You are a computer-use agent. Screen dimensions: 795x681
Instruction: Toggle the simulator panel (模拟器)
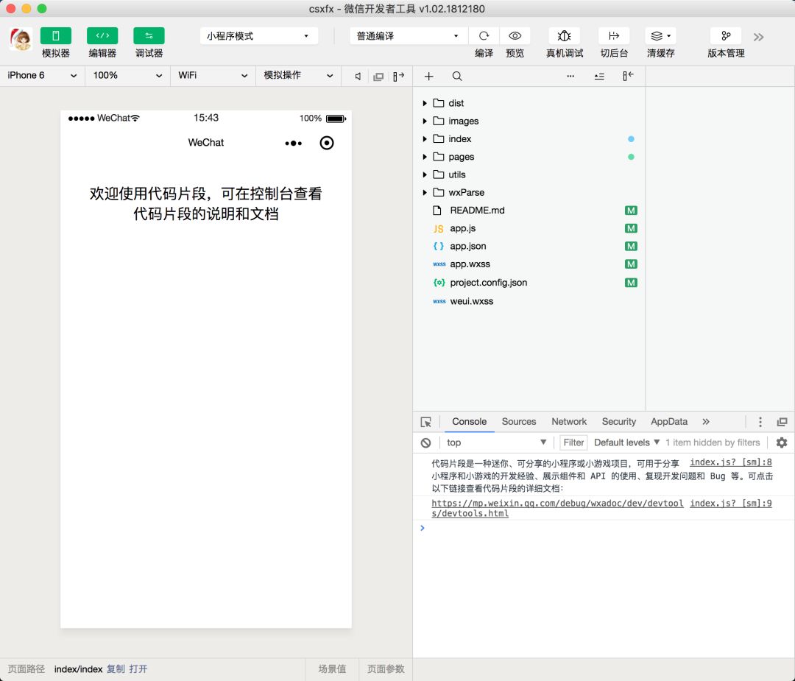click(56, 36)
